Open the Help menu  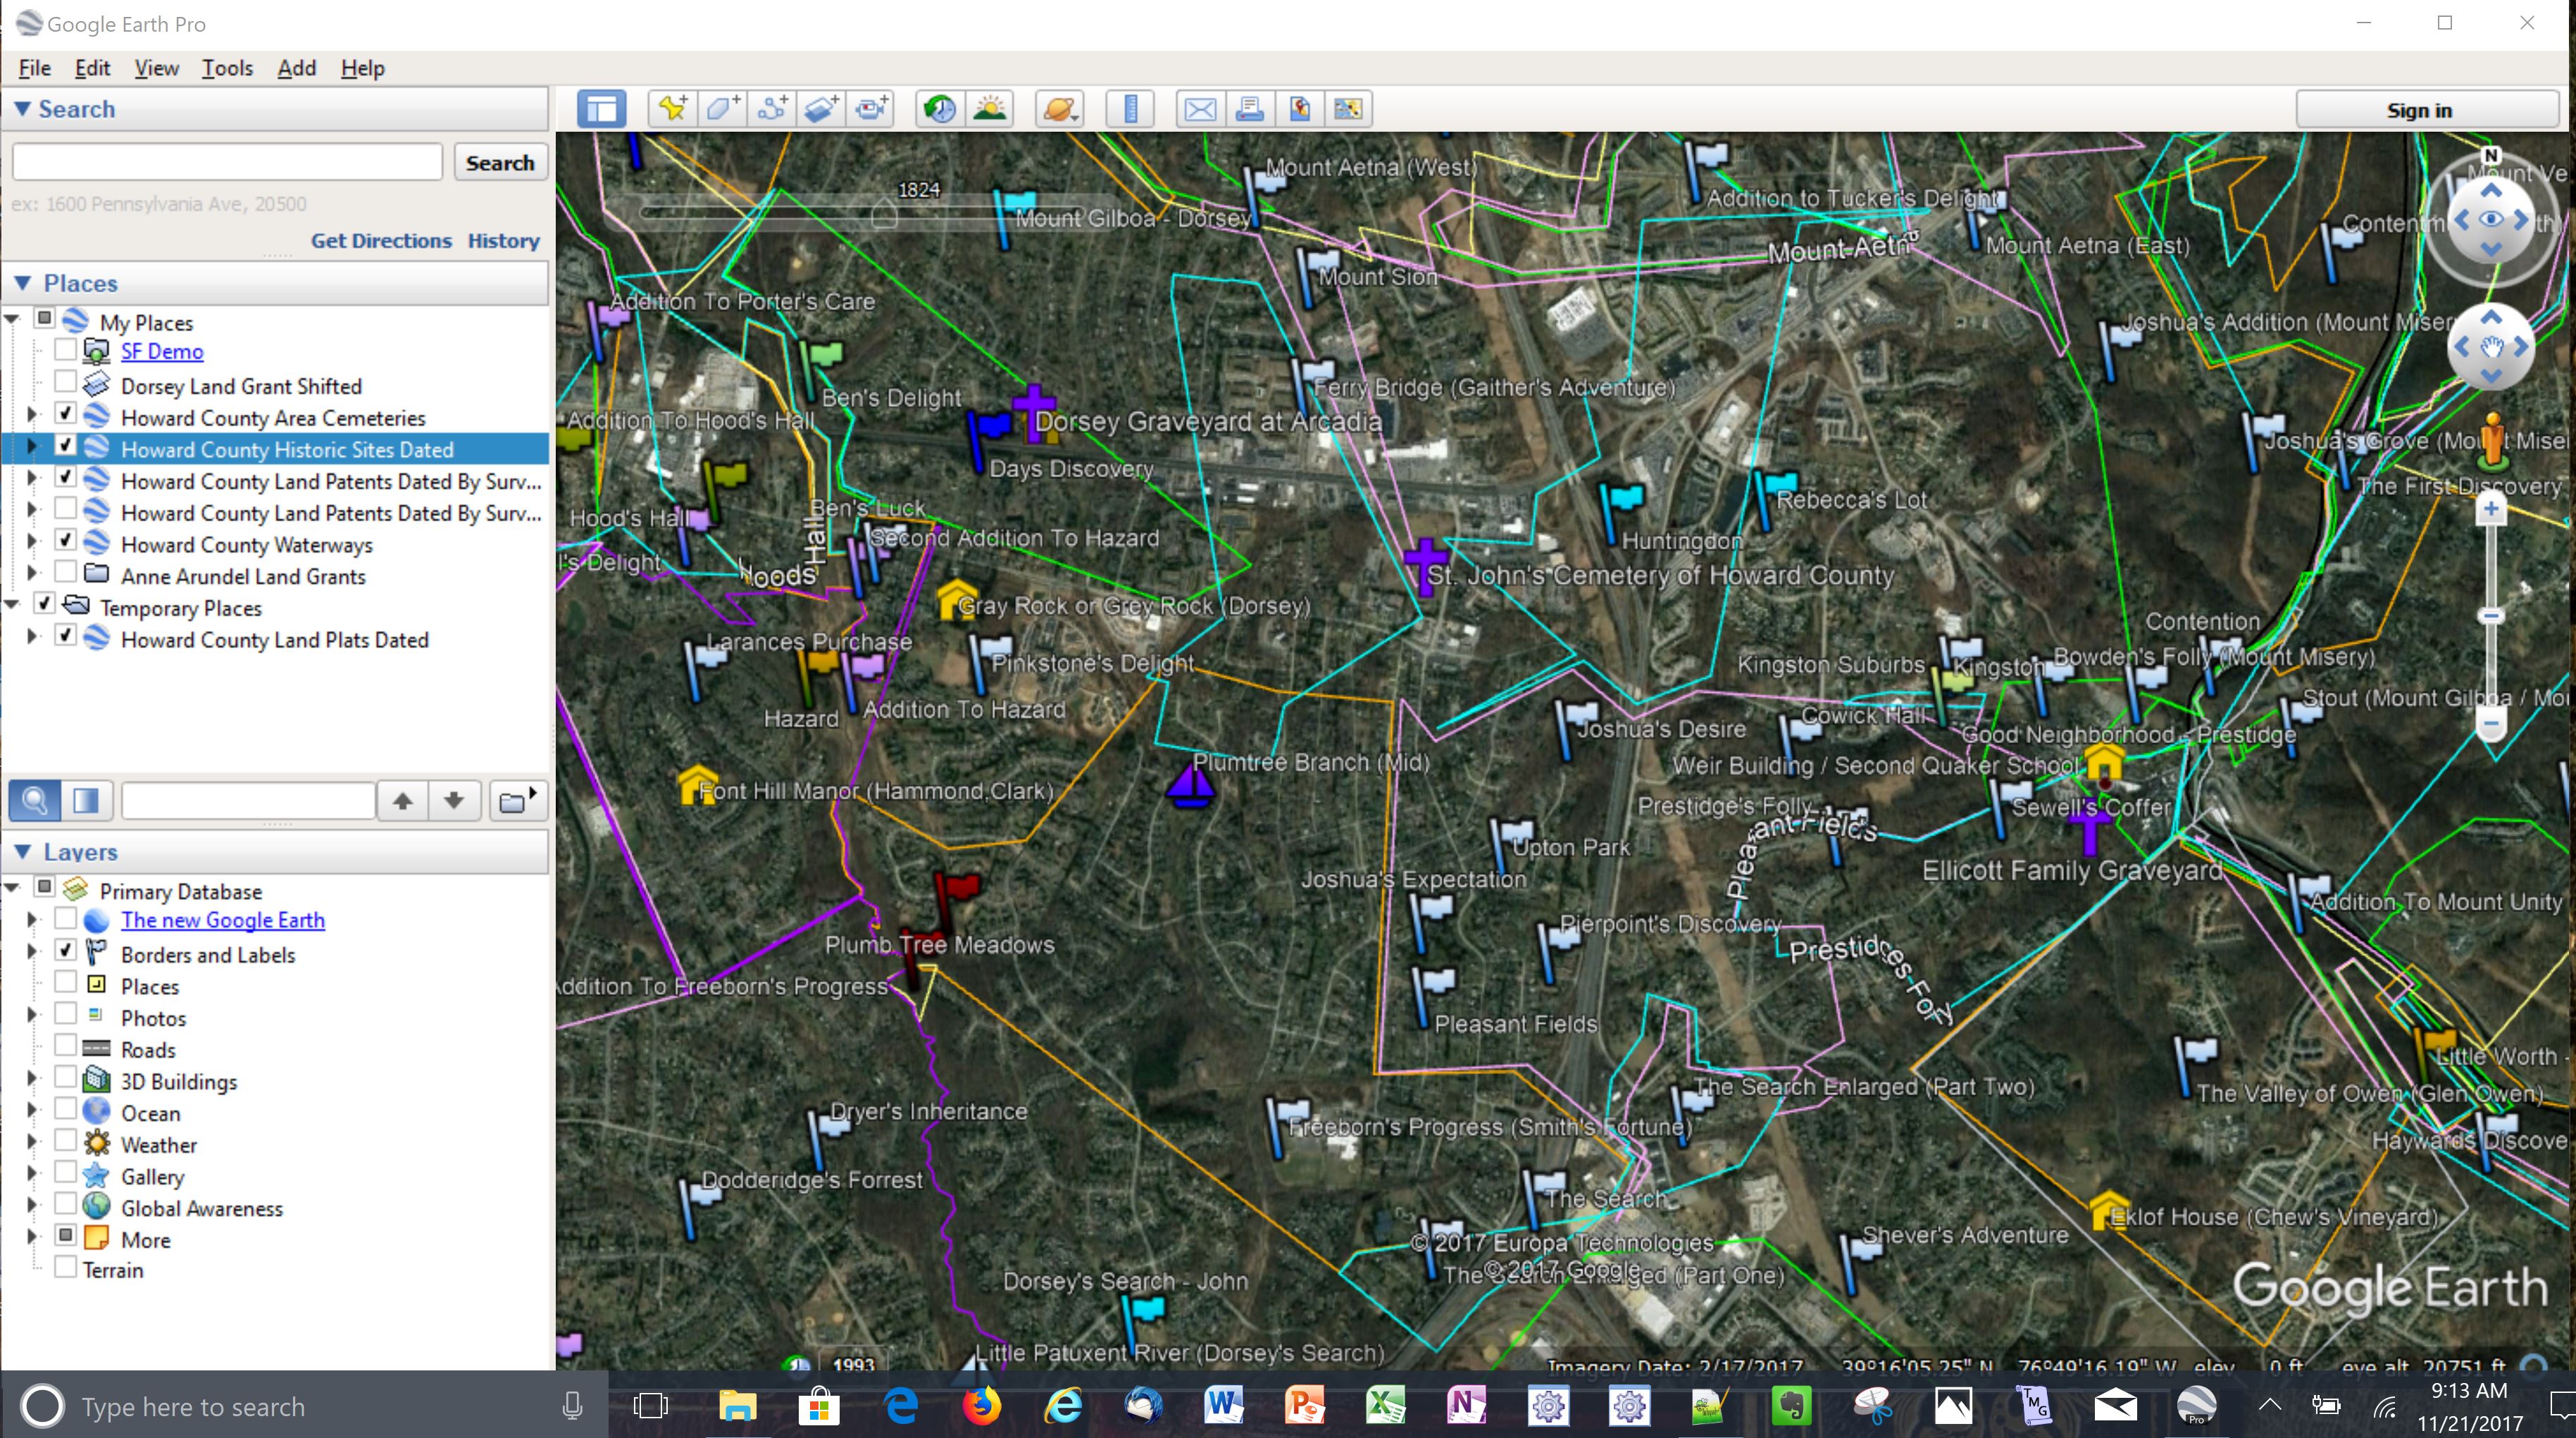pos(362,68)
